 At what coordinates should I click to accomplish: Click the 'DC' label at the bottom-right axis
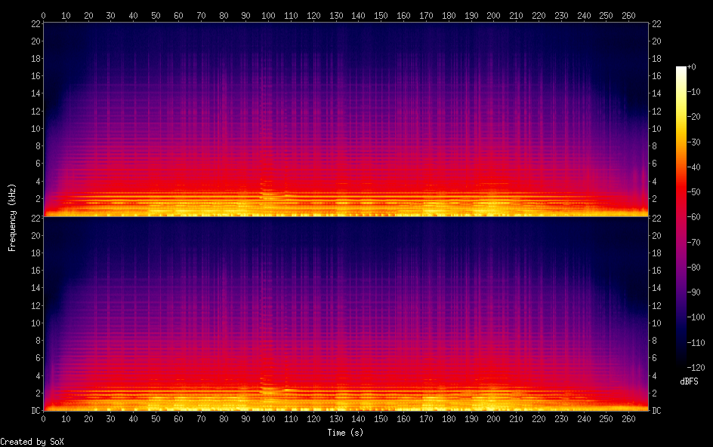656,411
